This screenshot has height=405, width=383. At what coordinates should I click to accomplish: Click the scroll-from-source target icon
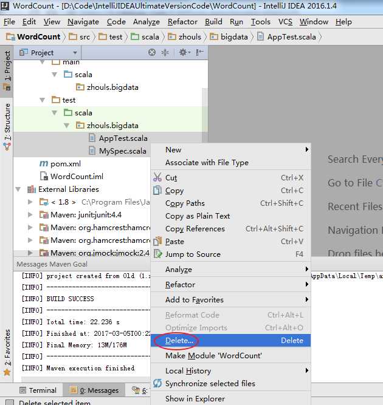click(152, 52)
